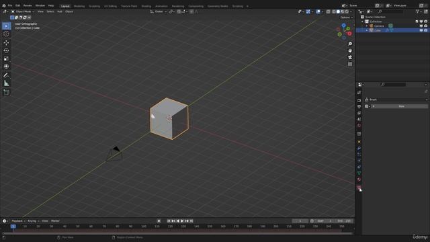Open the outliner filter dropdown

tap(419, 11)
